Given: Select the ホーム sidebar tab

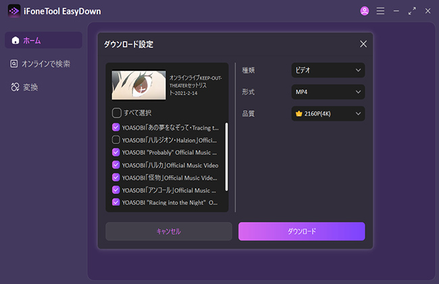Looking at the screenshot, I should 44,41.
